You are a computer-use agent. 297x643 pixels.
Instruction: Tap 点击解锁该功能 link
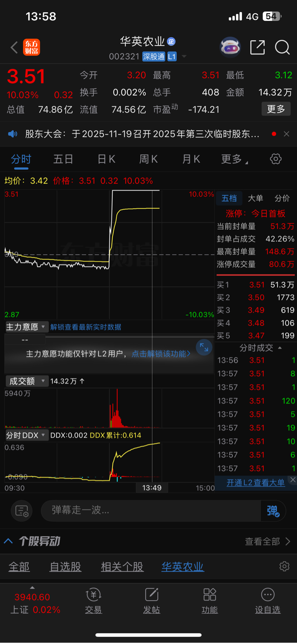tap(161, 354)
